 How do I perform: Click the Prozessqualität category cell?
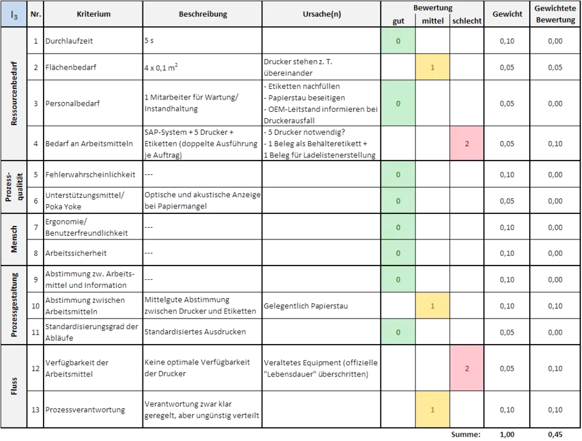point(14,187)
